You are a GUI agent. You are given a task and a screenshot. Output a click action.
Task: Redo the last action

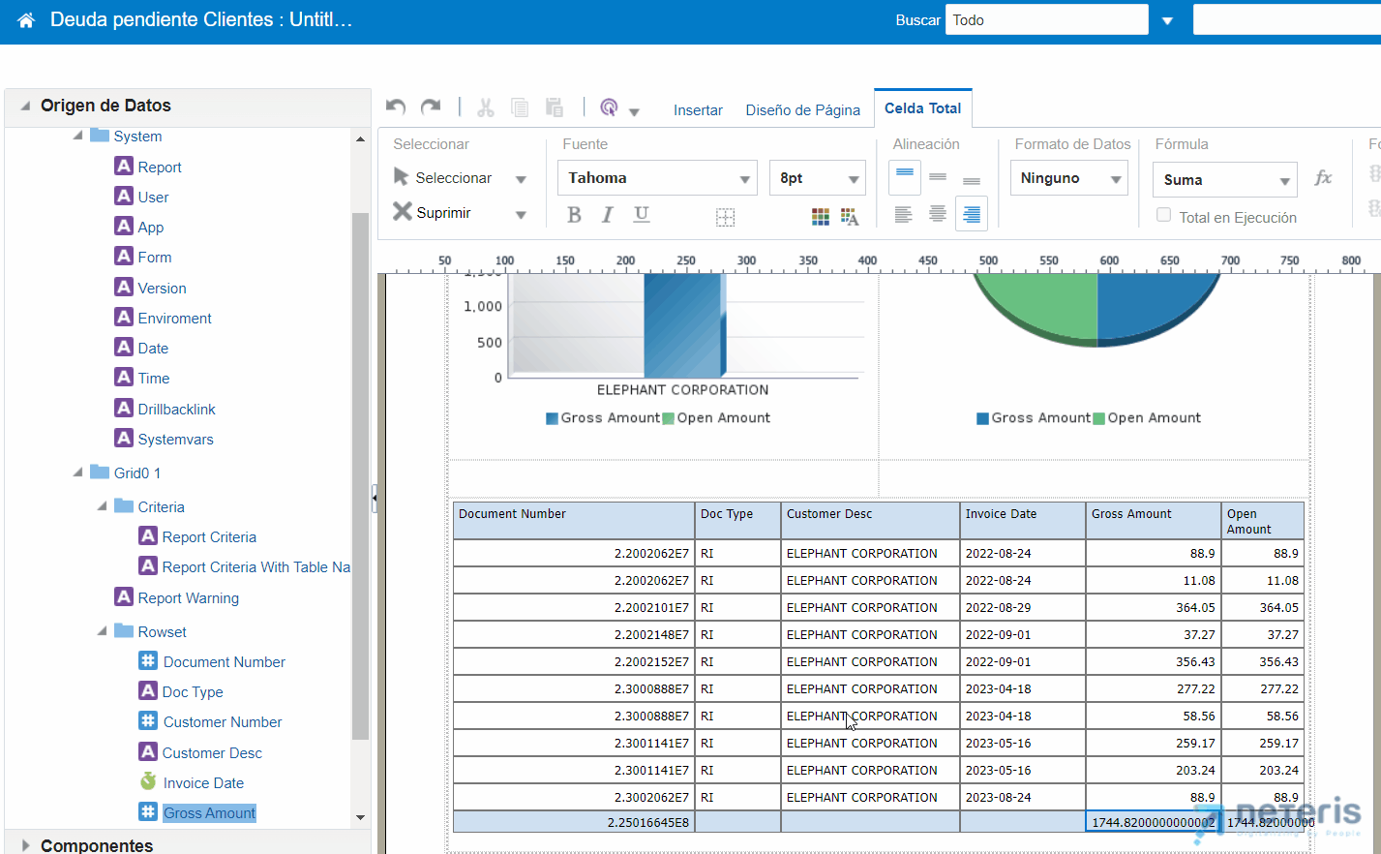(431, 107)
